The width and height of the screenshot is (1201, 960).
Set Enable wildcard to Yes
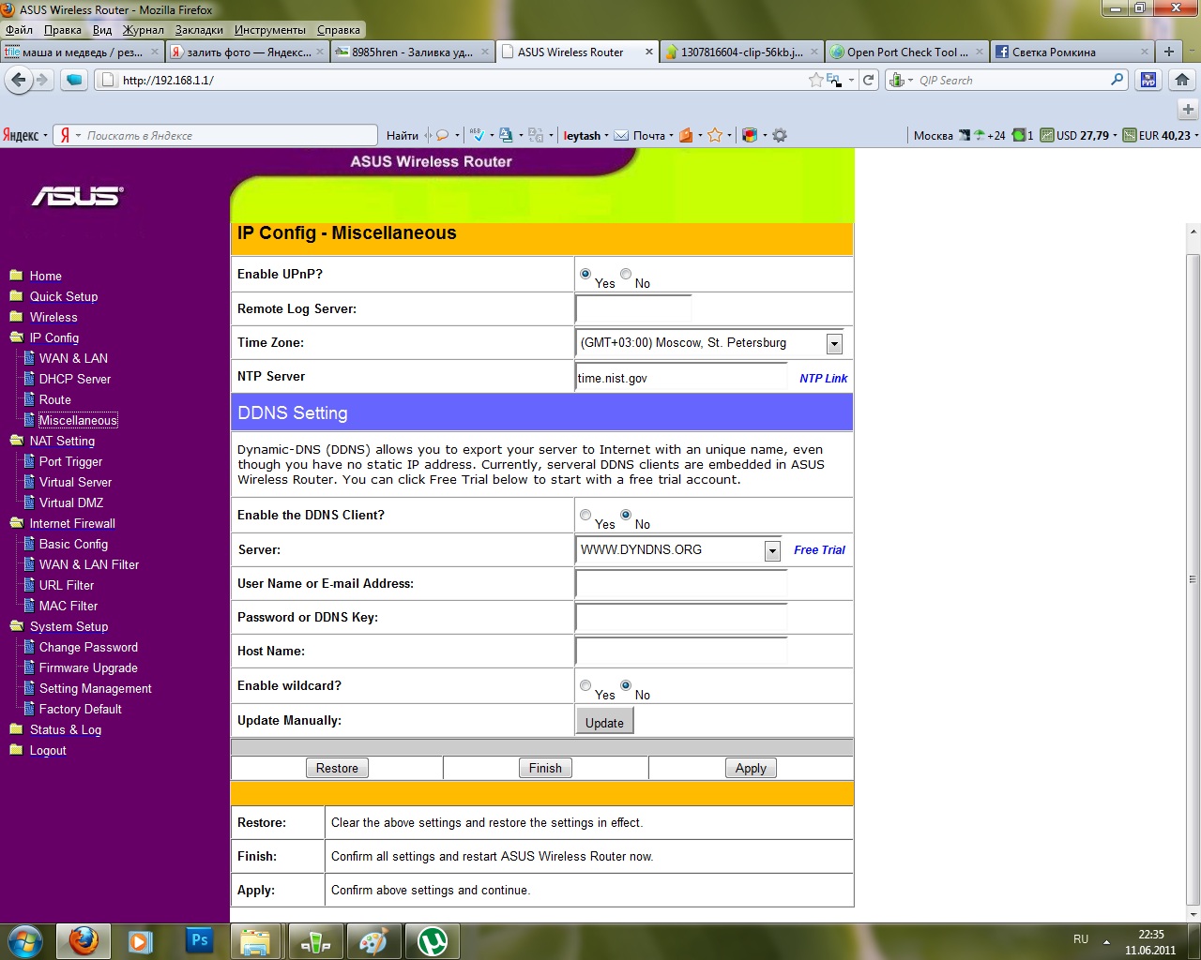[x=585, y=685]
